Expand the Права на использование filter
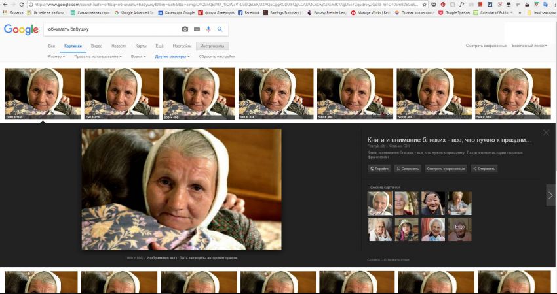The width and height of the screenshot is (557, 294). tap(98, 57)
